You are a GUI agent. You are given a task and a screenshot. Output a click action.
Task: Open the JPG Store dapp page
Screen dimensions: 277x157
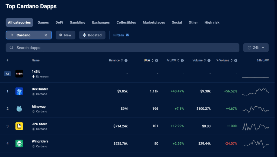pyautogui.click(x=39, y=124)
